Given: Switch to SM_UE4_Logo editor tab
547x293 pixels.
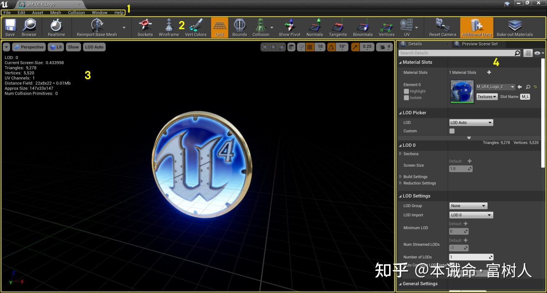Looking at the screenshot, I should 51,4.
